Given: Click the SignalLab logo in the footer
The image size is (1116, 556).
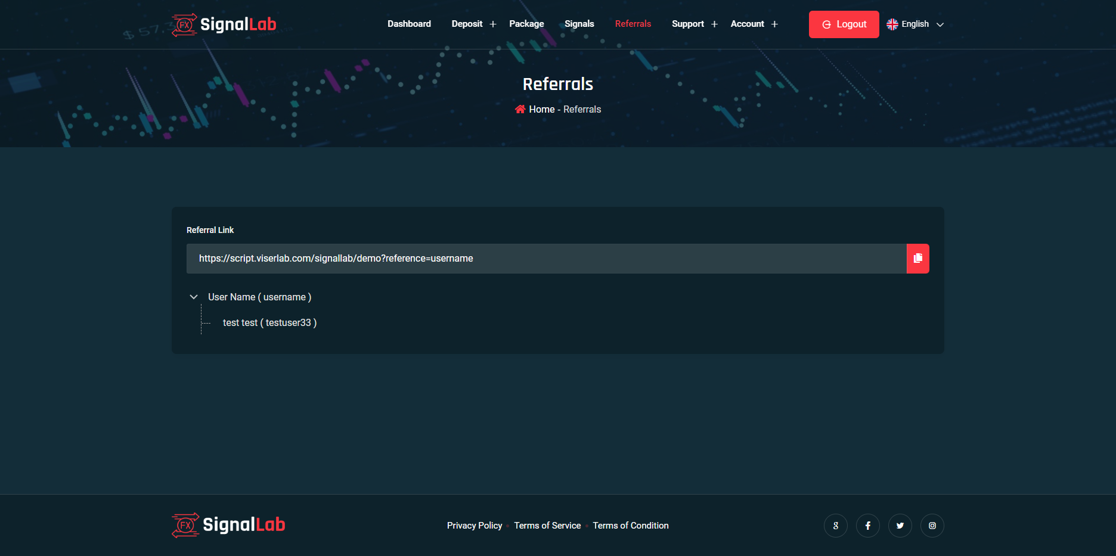Looking at the screenshot, I should (228, 525).
